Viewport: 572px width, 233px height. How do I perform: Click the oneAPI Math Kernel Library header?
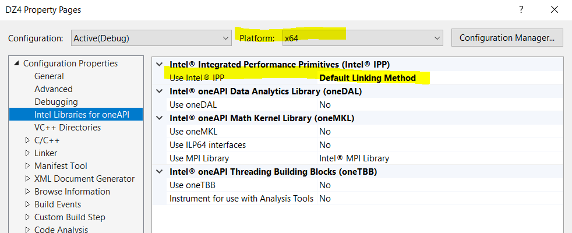pos(262,118)
